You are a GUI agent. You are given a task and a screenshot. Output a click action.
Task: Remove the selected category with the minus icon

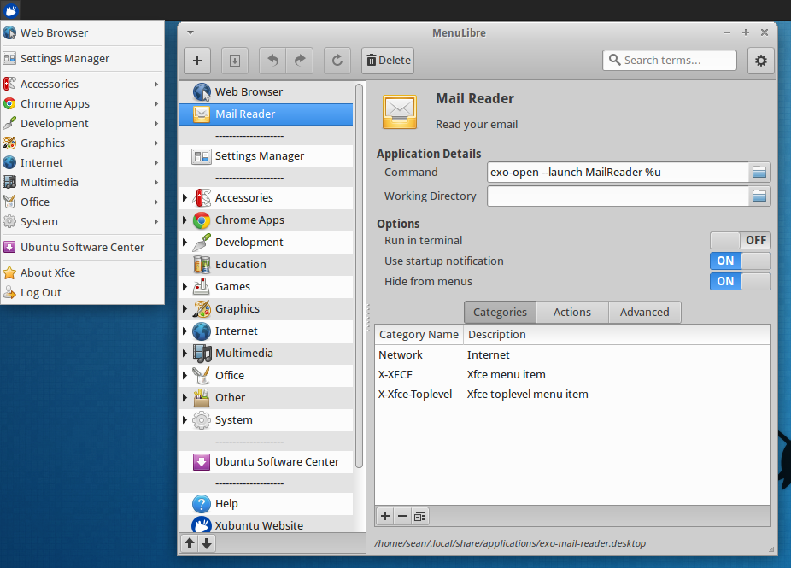point(402,516)
